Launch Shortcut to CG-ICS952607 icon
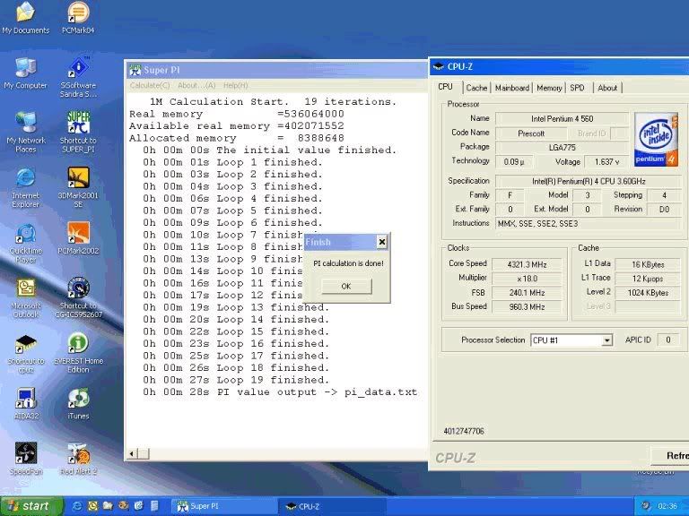Screen dimensions: 689x516 pyautogui.click(x=78, y=298)
